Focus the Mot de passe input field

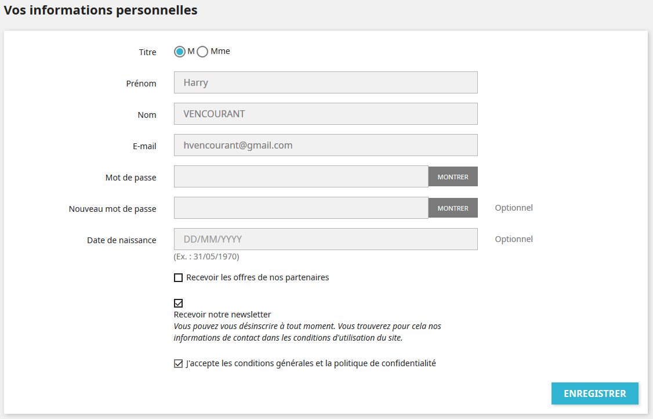tap(301, 176)
